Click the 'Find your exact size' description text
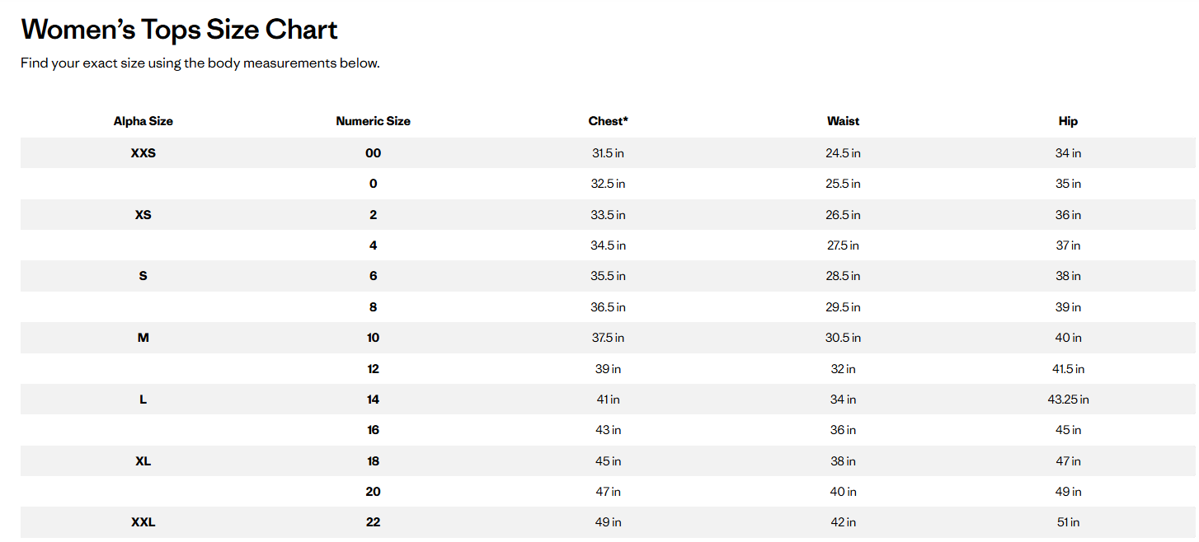The width and height of the screenshot is (1199, 542). (x=200, y=63)
